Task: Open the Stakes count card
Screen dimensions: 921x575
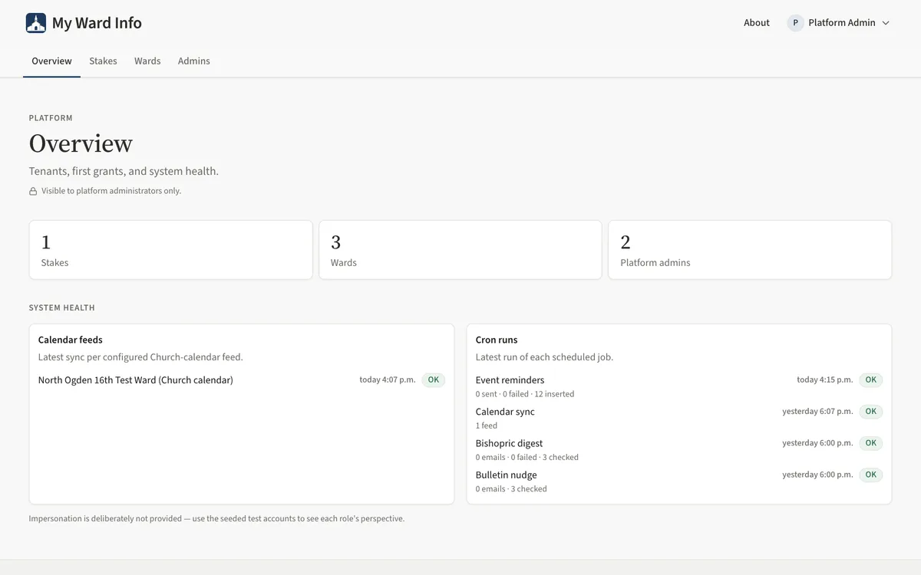Action: click(x=171, y=250)
